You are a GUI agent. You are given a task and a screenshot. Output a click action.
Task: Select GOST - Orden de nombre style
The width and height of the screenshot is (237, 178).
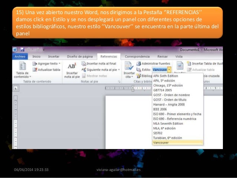[178, 95]
